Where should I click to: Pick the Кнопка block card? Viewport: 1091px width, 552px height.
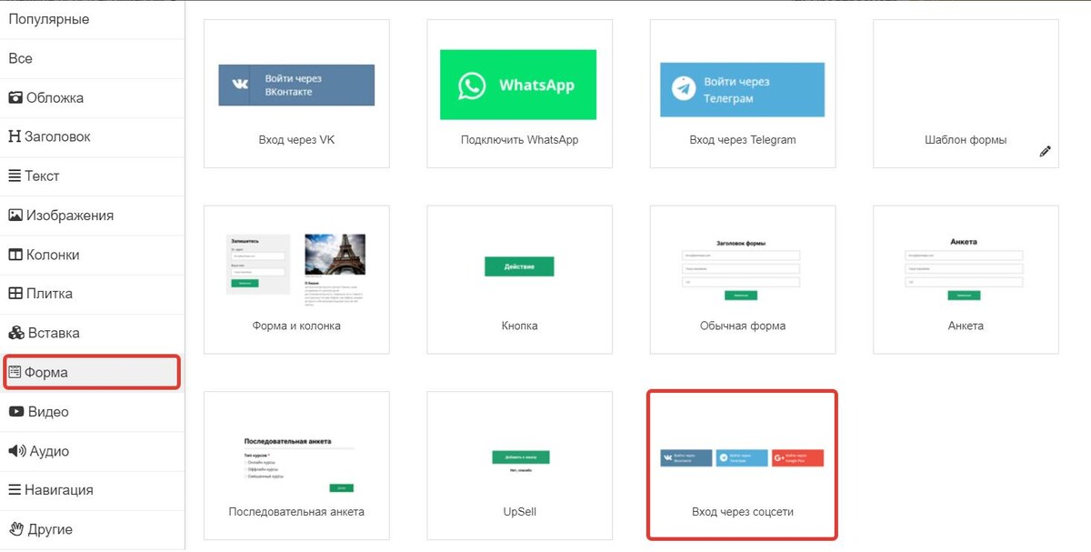pyautogui.click(x=519, y=279)
